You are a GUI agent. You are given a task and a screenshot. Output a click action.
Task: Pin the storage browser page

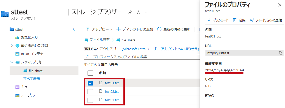click(x=130, y=12)
